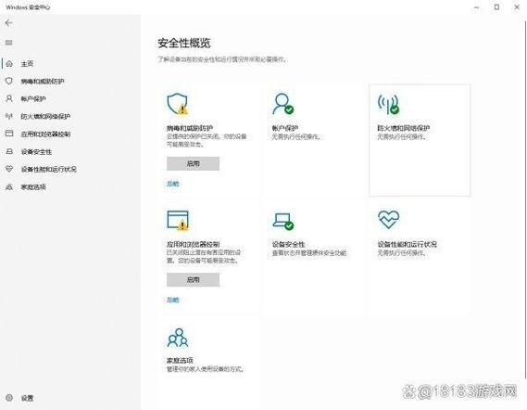Click 设备安全性 tile title
This screenshot has height=410, width=527.
point(289,244)
